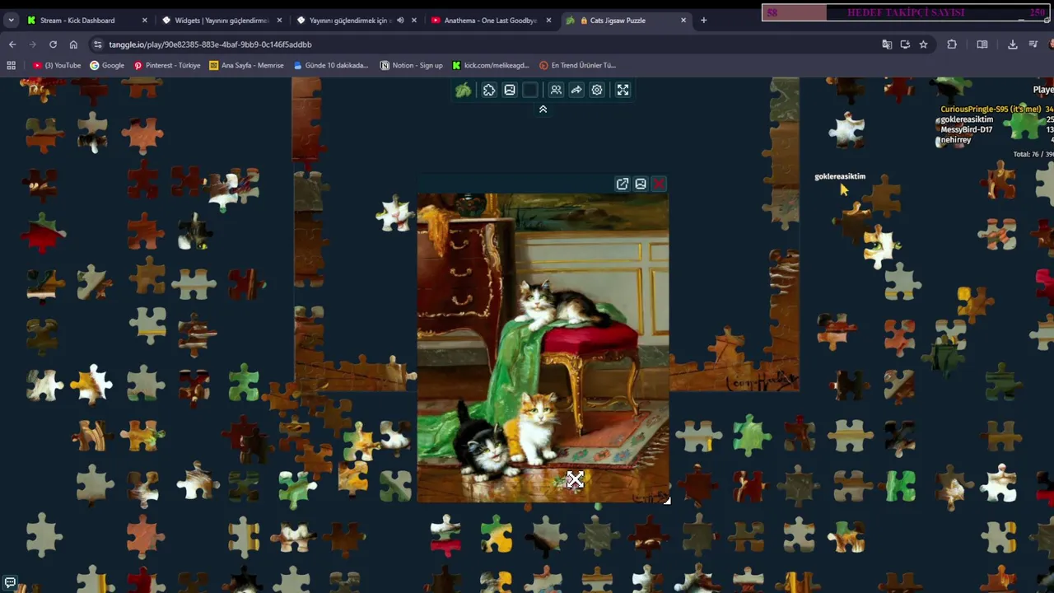Open browser downloads icon

click(1013, 44)
